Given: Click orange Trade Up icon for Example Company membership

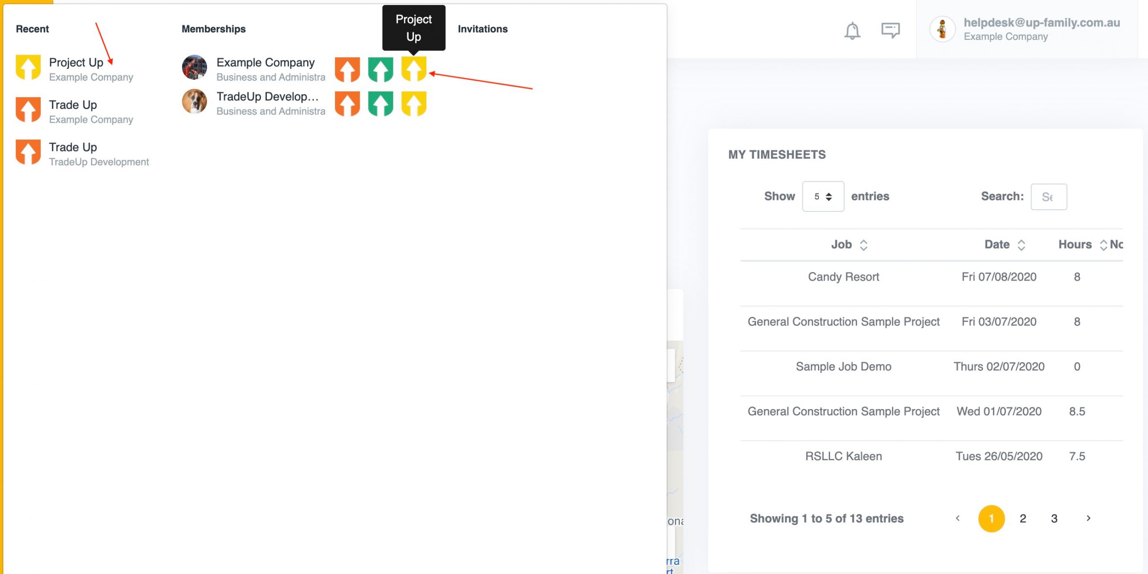Looking at the screenshot, I should pos(348,69).
